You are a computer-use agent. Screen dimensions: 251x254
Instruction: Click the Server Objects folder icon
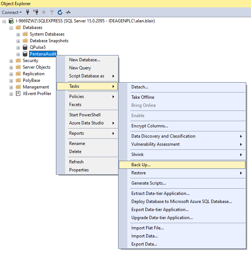click(x=18, y=67)
